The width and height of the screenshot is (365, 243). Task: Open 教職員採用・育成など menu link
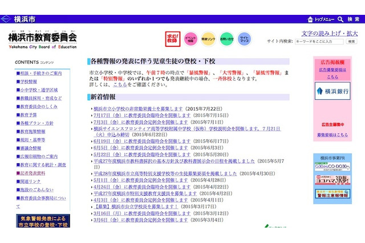tap(39, 98)
